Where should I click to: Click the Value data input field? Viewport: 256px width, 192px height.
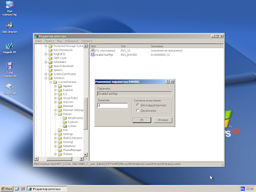tap(113, 105)
